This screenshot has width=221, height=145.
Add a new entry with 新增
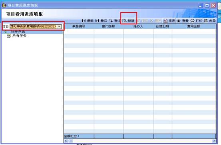pos(128,21)
